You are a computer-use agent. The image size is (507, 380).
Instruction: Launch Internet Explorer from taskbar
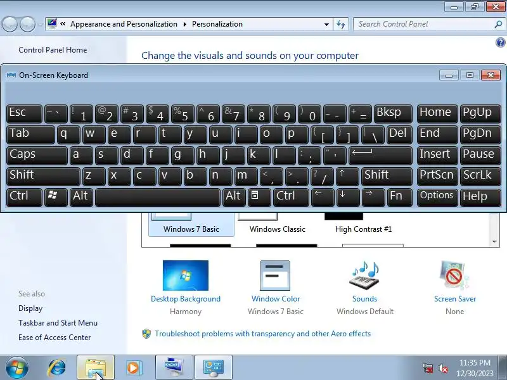pos(56,368)
